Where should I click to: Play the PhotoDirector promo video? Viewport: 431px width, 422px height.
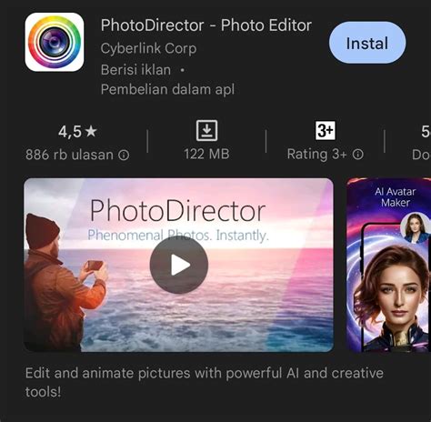[x=179, y=265]
